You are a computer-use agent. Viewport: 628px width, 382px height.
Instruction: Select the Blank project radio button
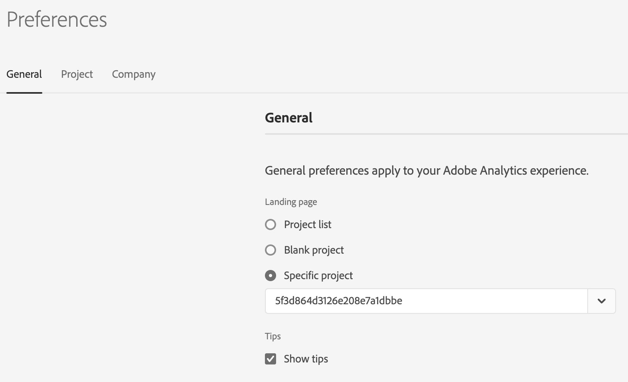(x=271, y=250)
